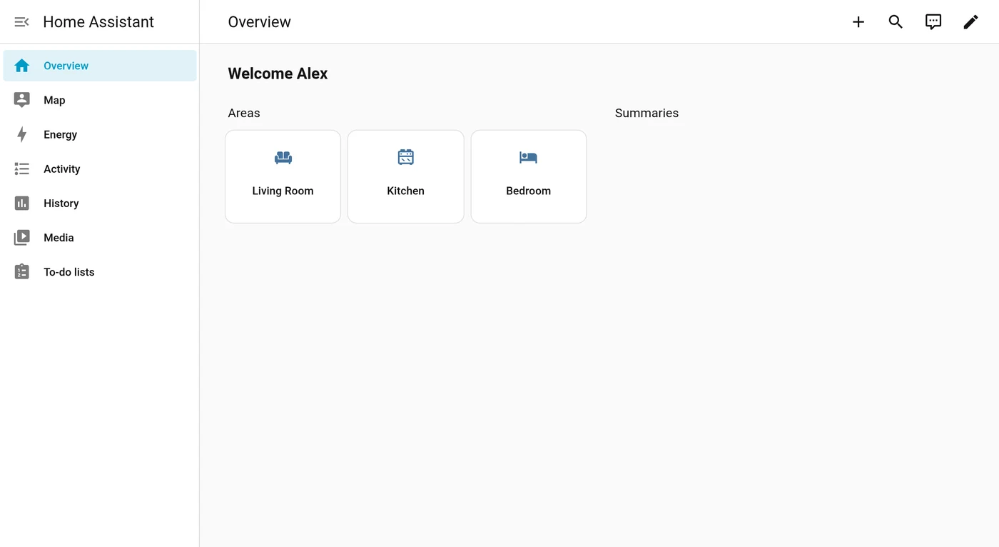Open Media label in the sidebar
Viewport: 999px width, 547px height.
[59, 238]
